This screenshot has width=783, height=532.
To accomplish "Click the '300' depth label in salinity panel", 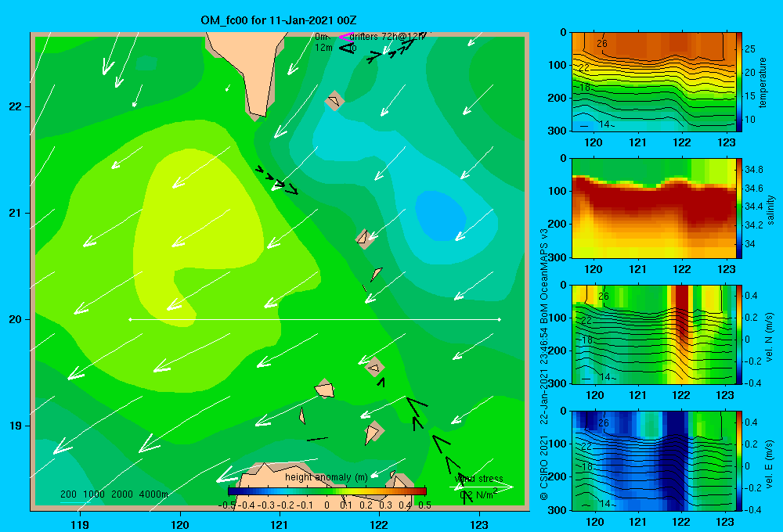I will 559,257.
